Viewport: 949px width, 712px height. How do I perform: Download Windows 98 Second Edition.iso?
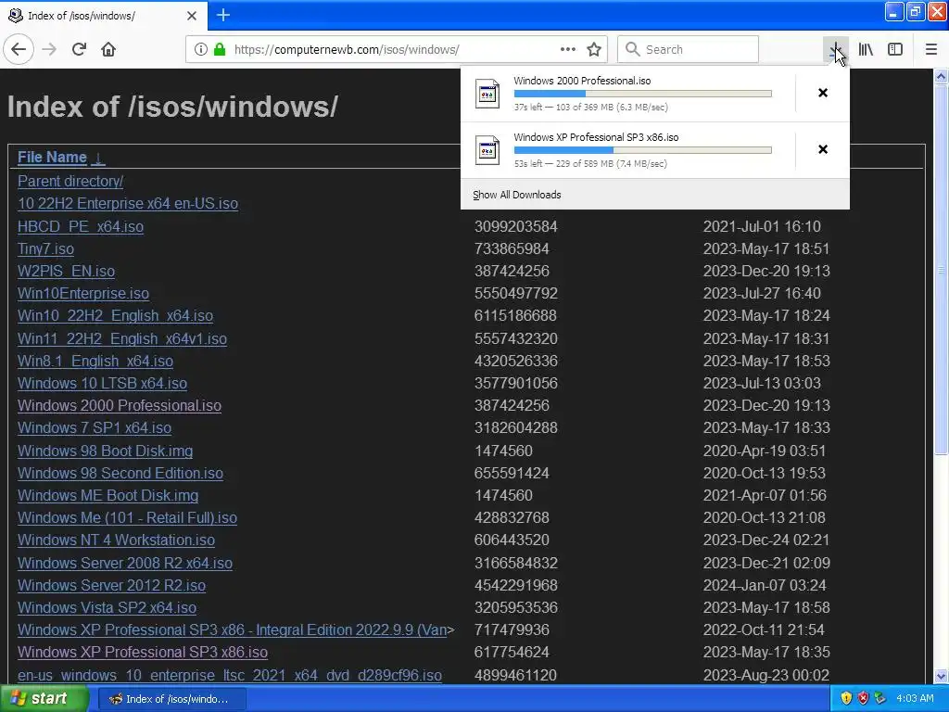click(x=120, y=474)
